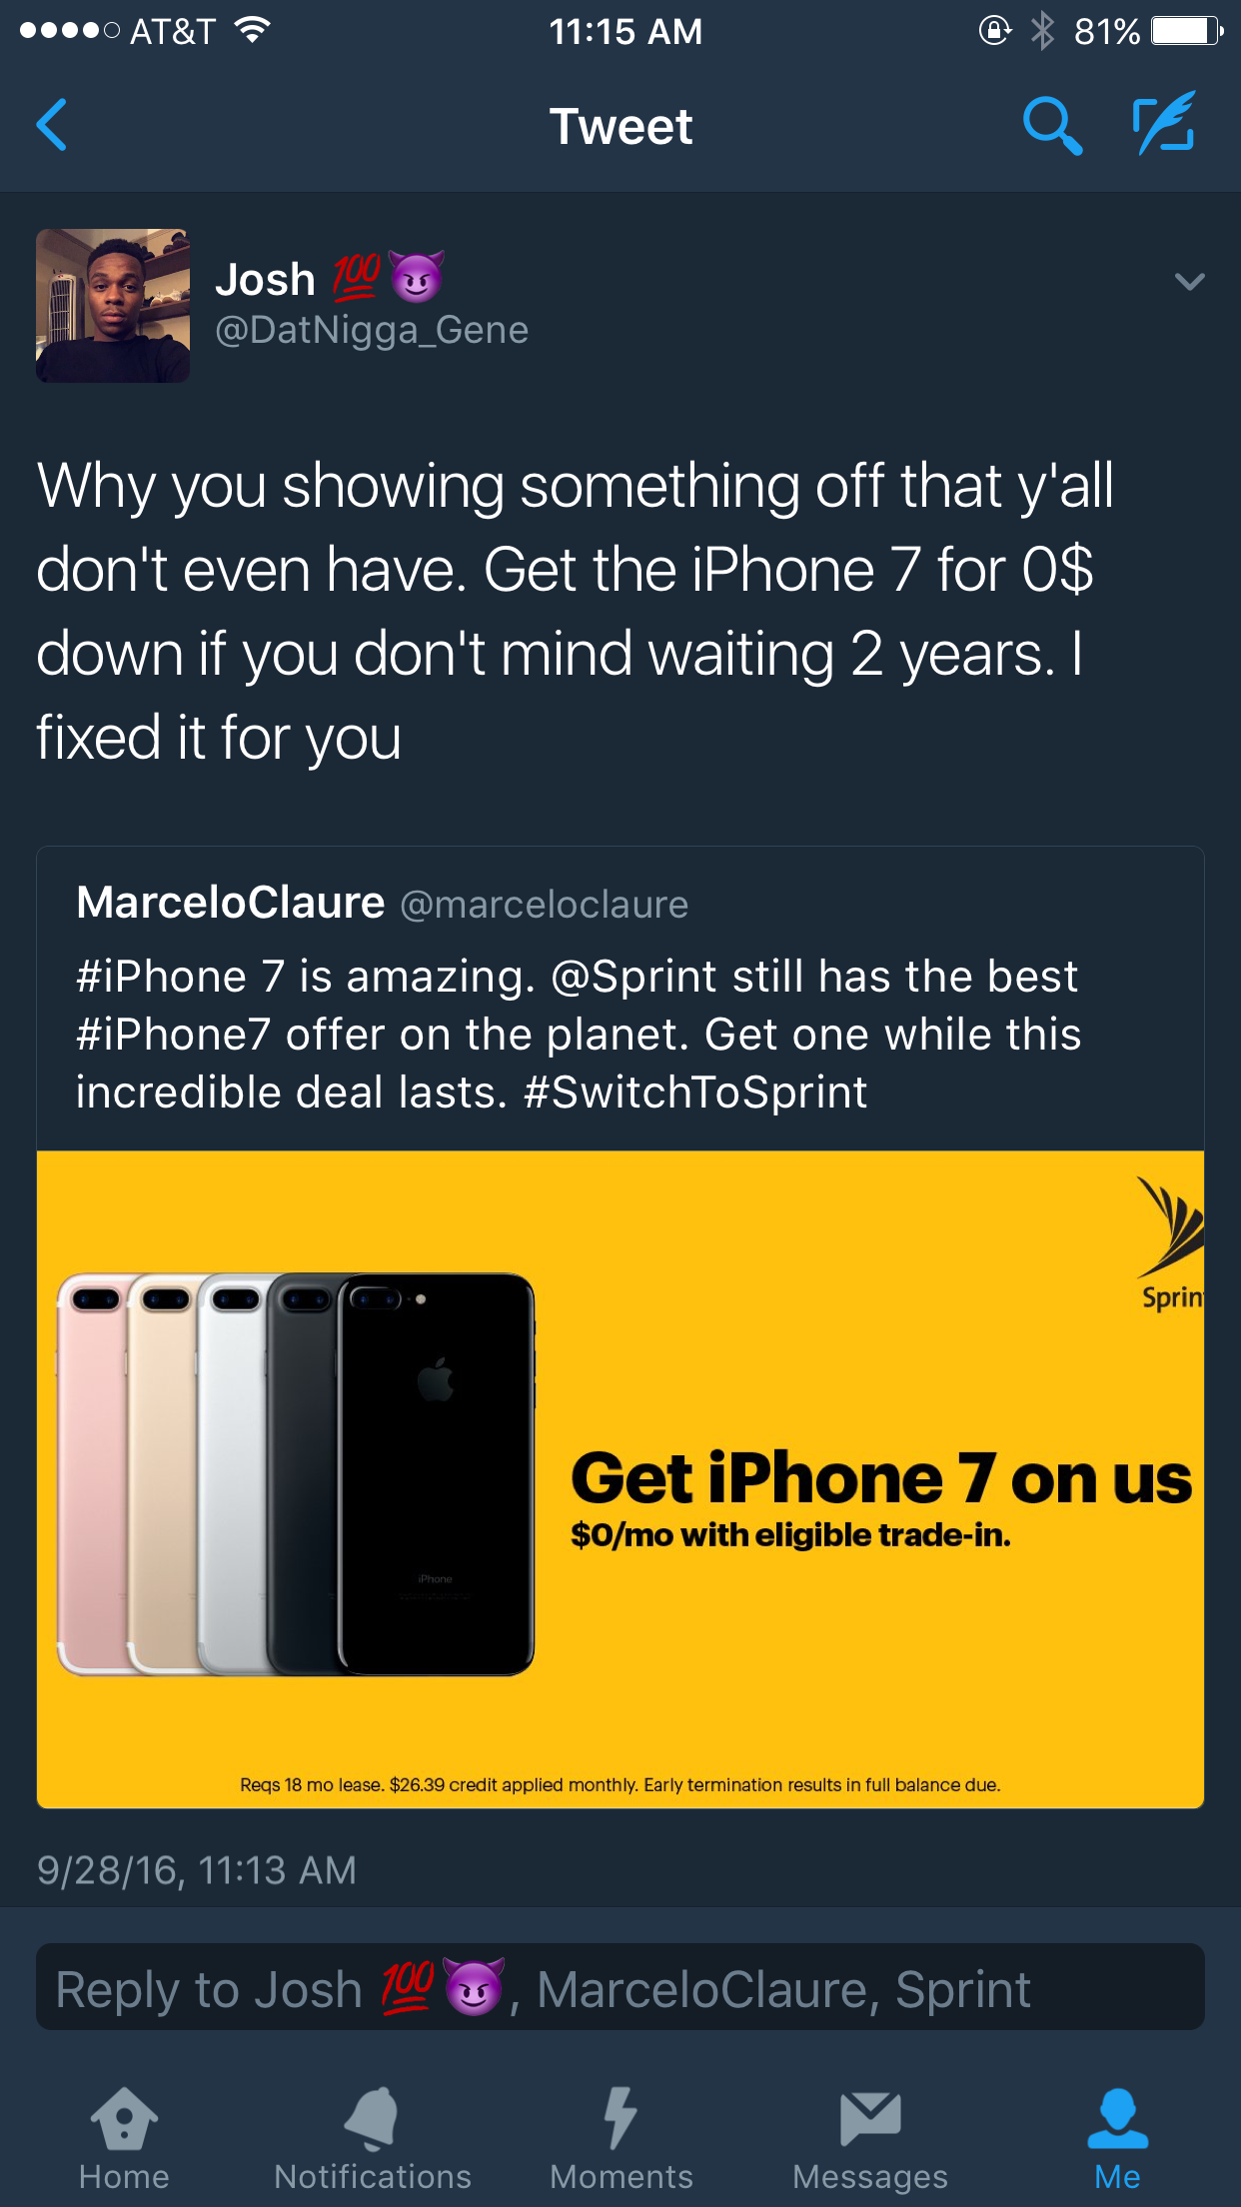Compose a new tweet with quill icon
1241x2207 pixels.
pyautogui.click(x=1165, y=123)
